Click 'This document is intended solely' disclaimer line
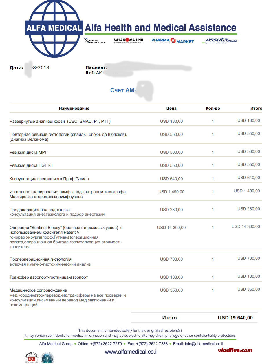Screen dimensions: 262x364 point(131,330)
